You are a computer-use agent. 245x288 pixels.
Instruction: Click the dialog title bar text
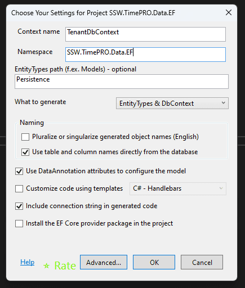point(93,13)
